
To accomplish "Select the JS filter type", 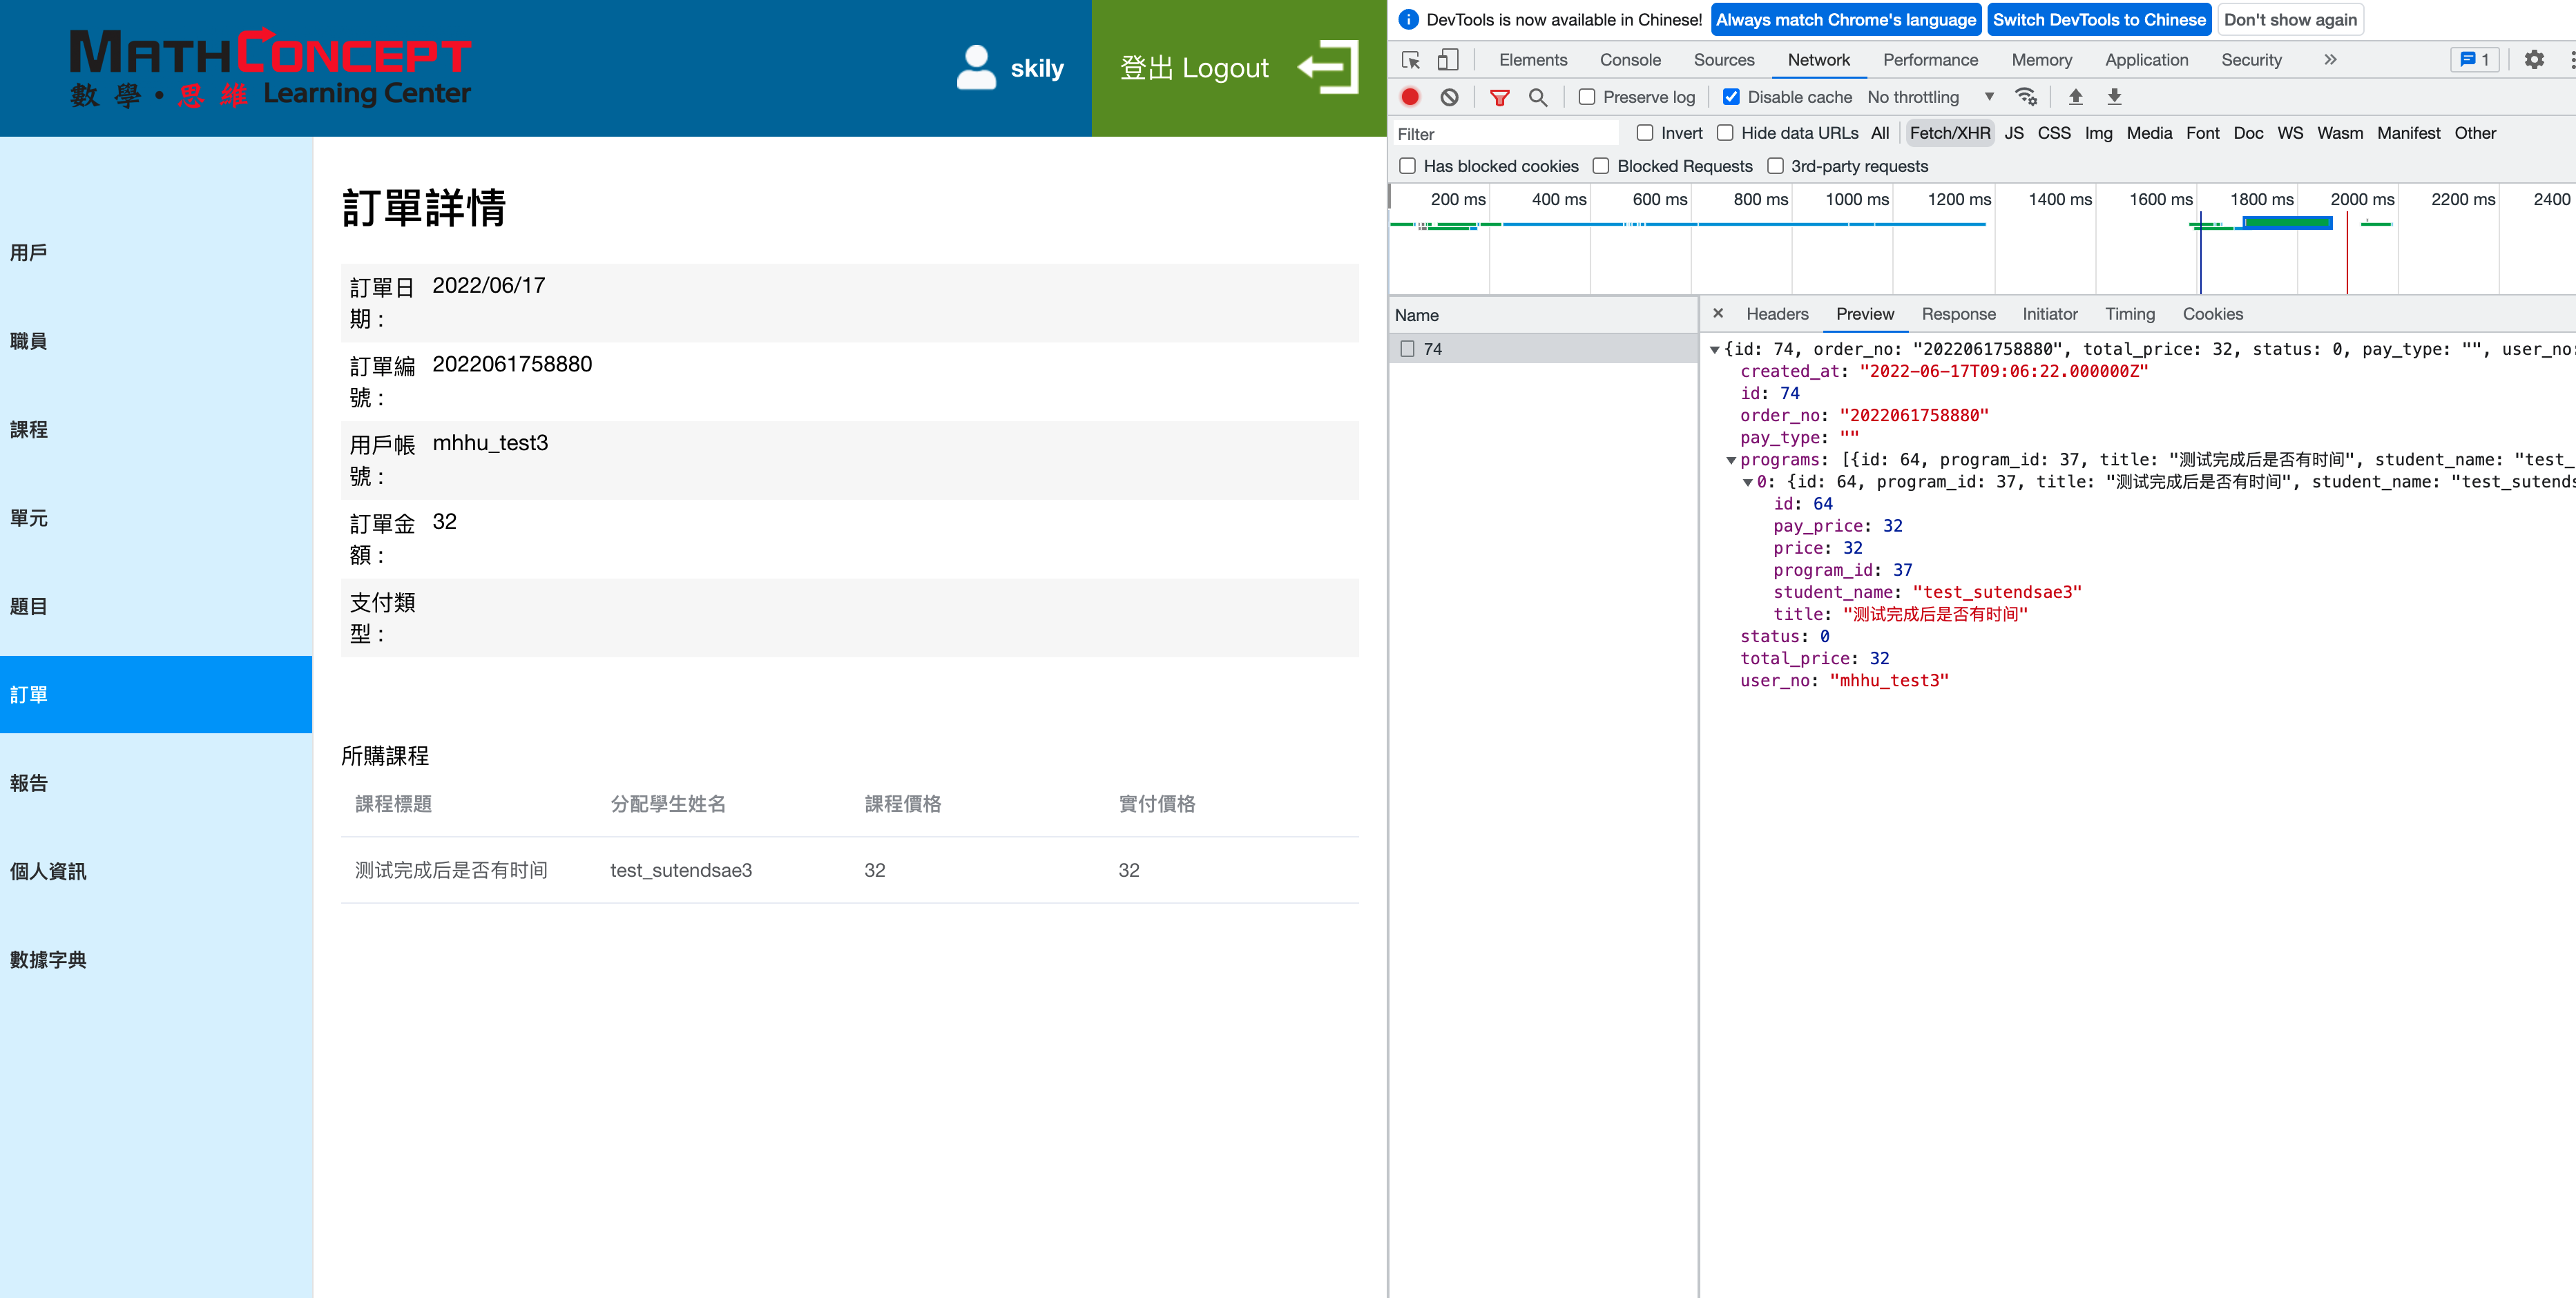I will (x=2014, y=133).
